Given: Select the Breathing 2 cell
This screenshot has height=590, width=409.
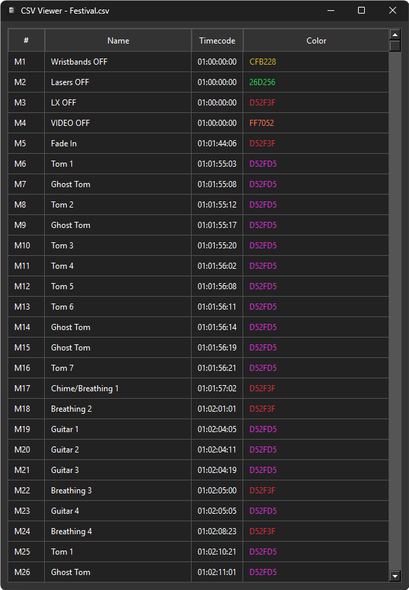Looking at the screenshot, I should click(118, 408).
